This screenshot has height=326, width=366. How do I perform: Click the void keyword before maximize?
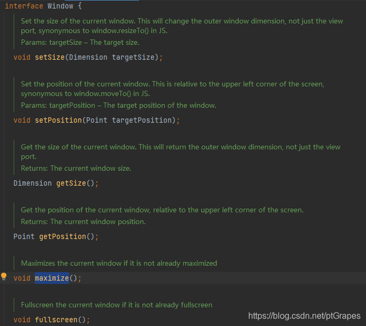22,278
